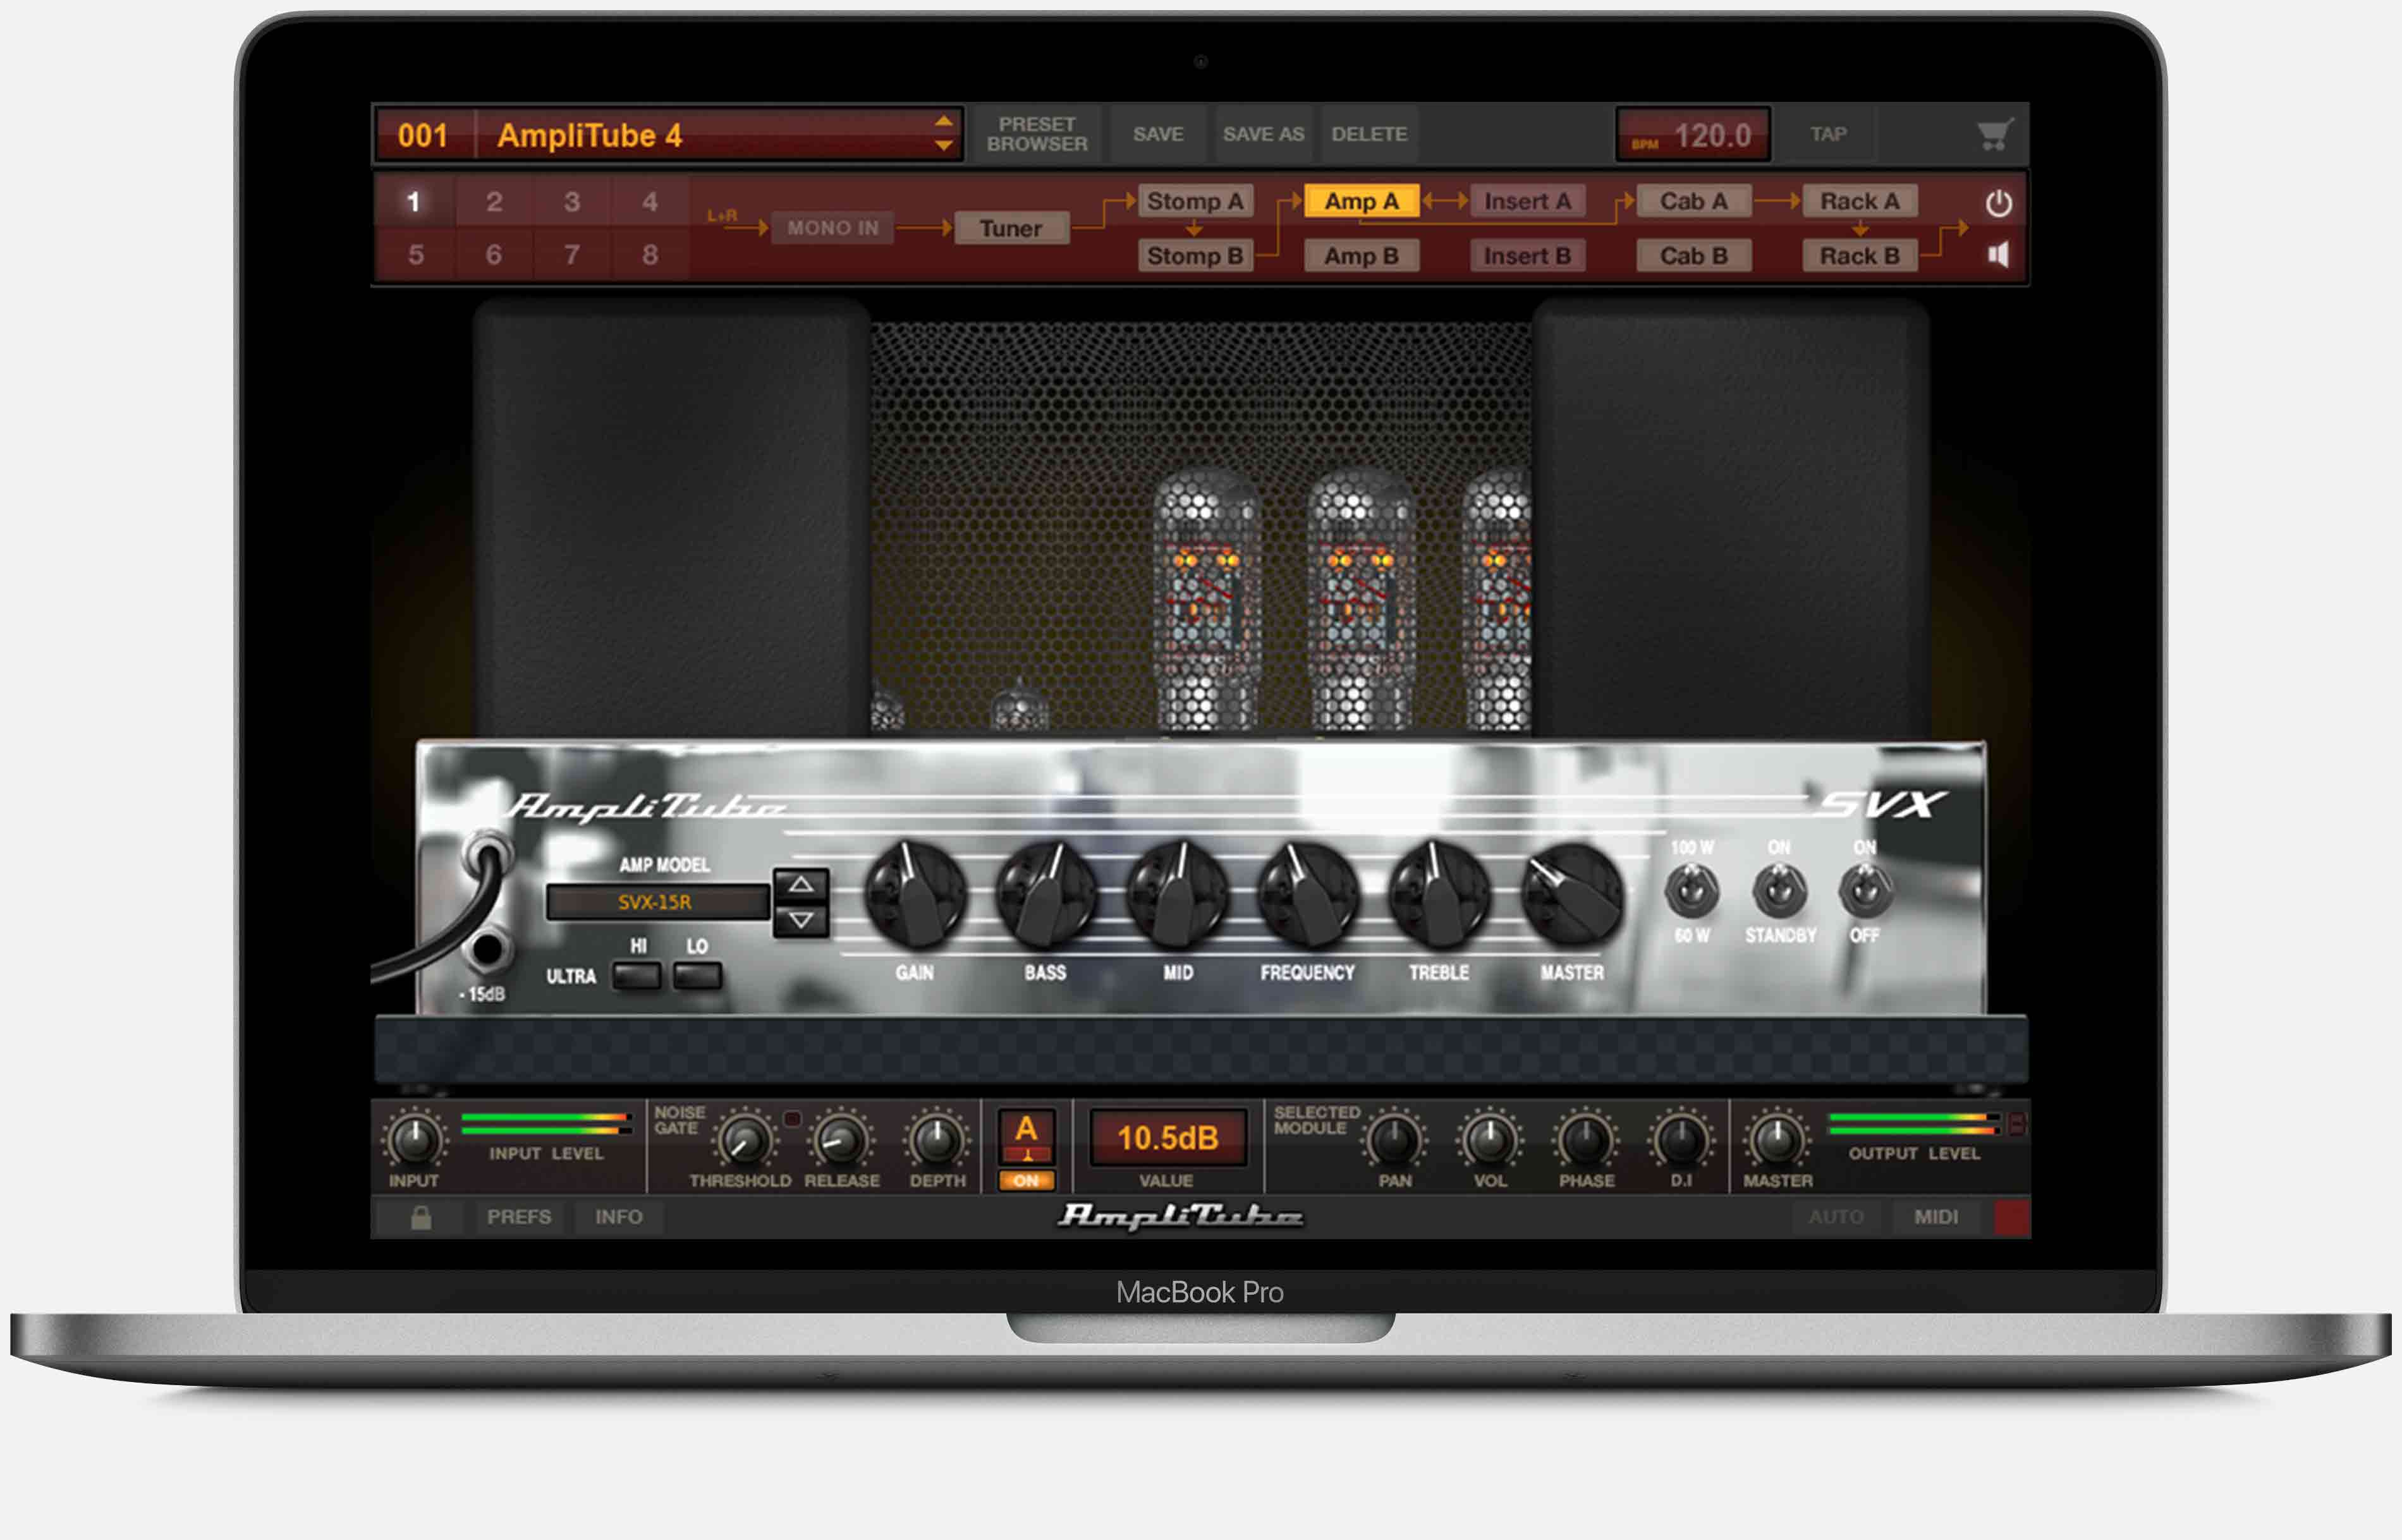Click the amp TREBLE knob

click(x=1440, y=895)
